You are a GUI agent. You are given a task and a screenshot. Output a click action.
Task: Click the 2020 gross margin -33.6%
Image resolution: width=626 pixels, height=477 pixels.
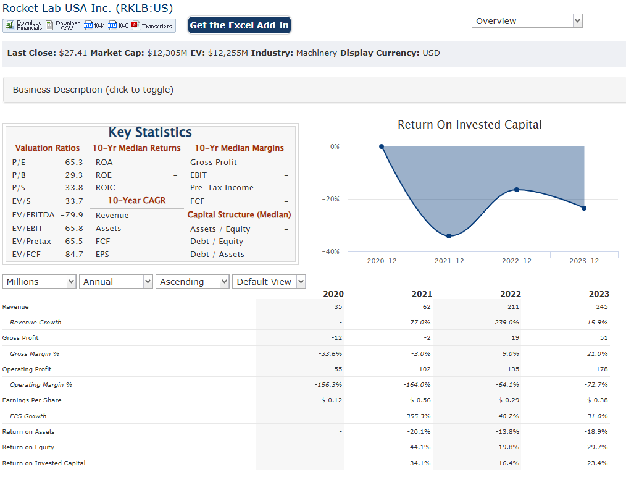pos(330,354)
